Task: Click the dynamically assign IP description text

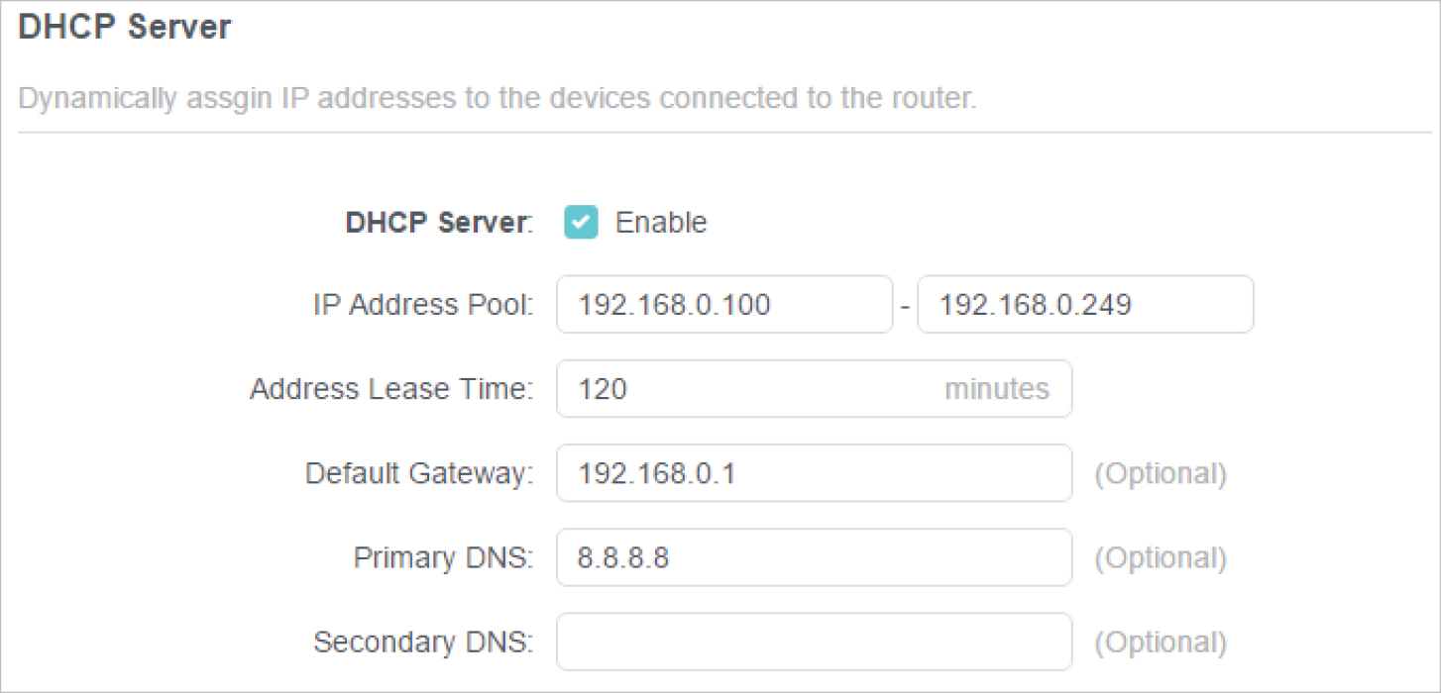Action: (498, 100)
